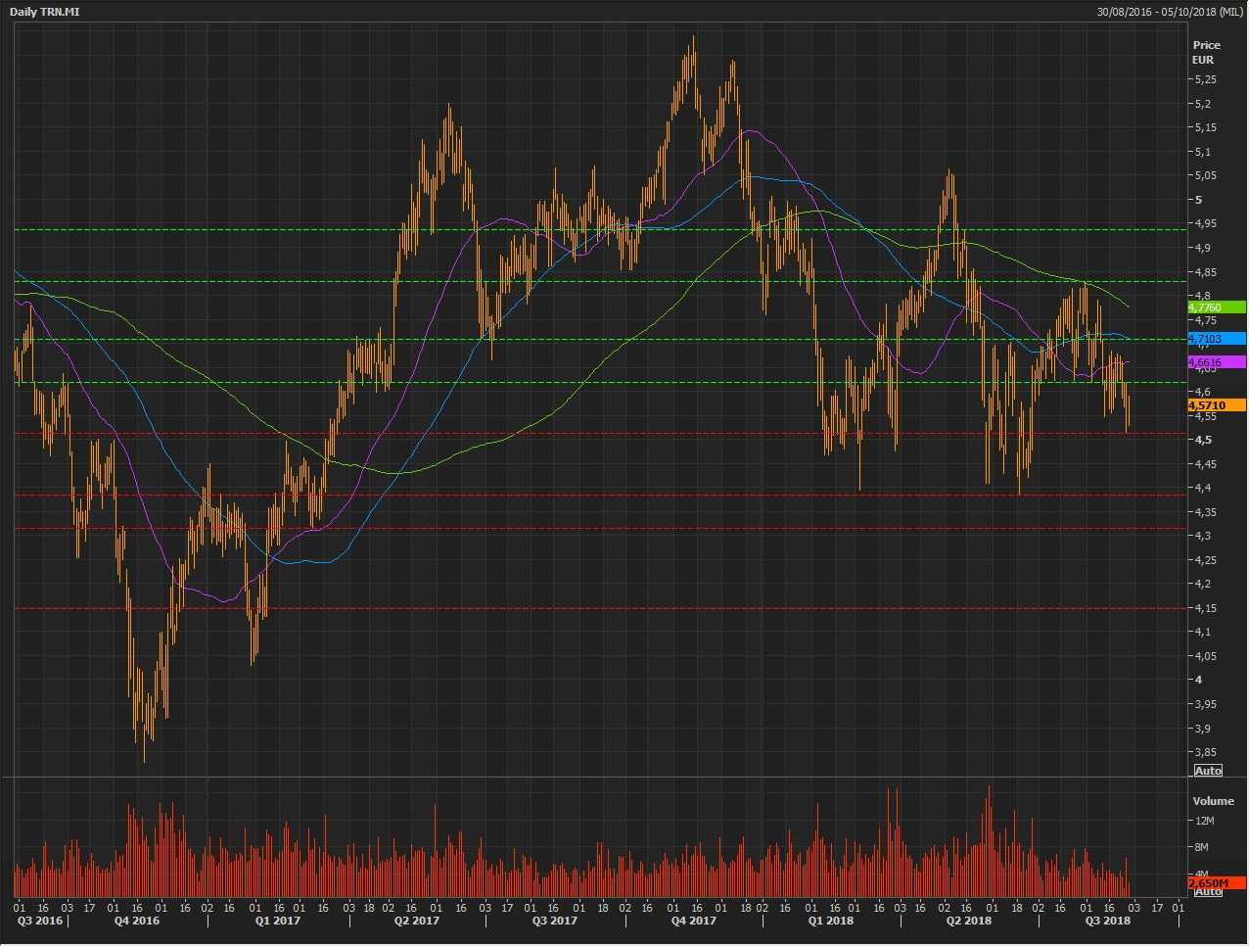This screenshot has height=946, width=1249.
Task: Select the blue 4,7103 moving average tag
Action: 1217,339
